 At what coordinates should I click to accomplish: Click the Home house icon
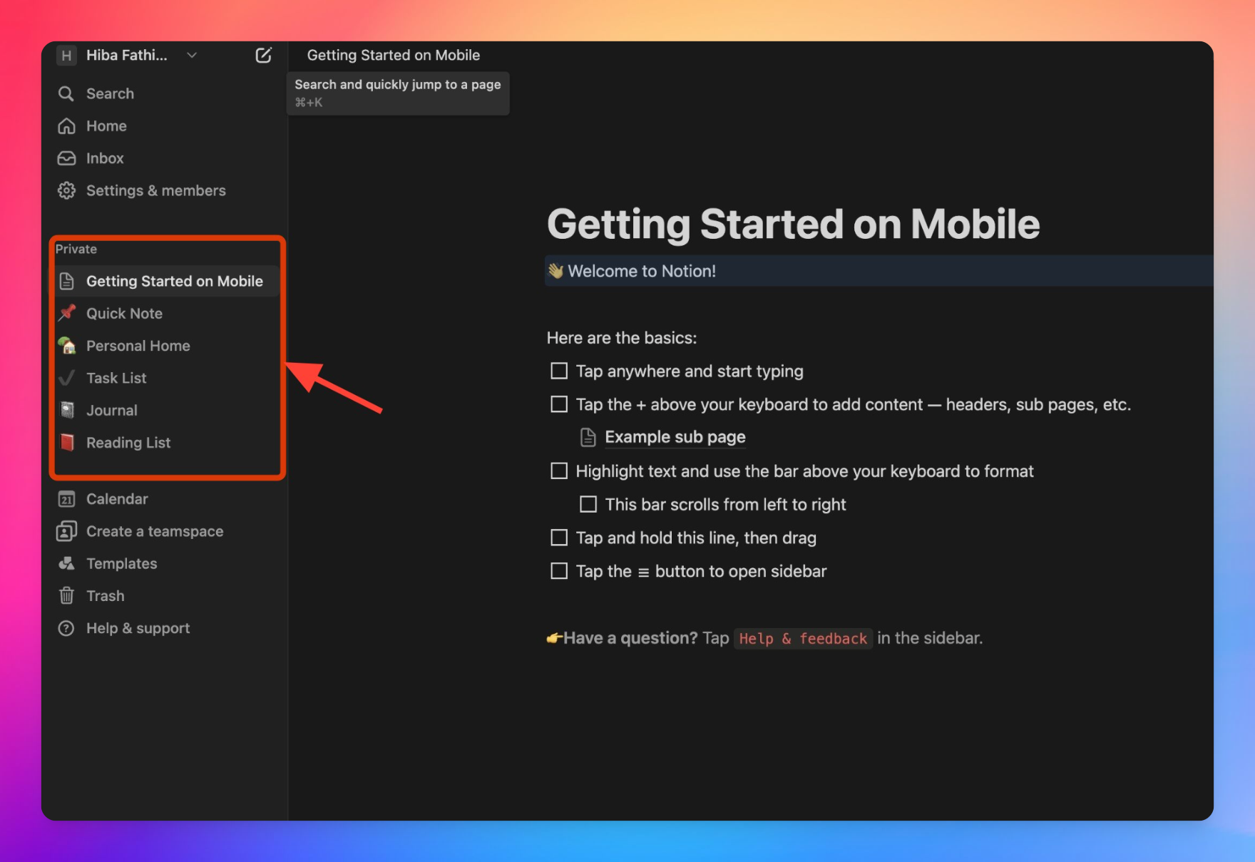point(66,125)
